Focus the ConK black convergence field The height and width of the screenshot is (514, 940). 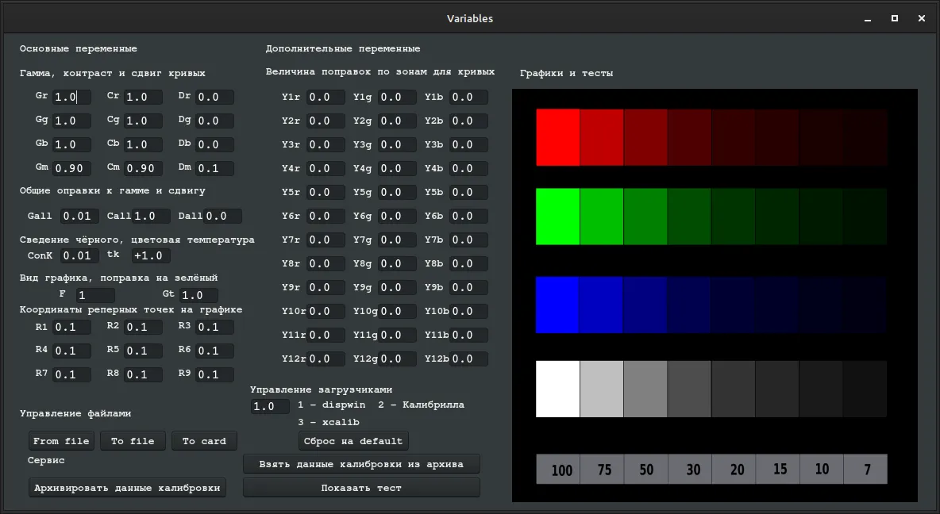[79, 255]
